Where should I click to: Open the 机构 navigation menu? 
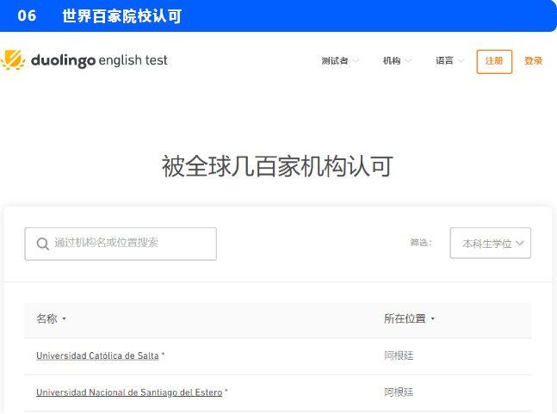(x=392, y=61)
